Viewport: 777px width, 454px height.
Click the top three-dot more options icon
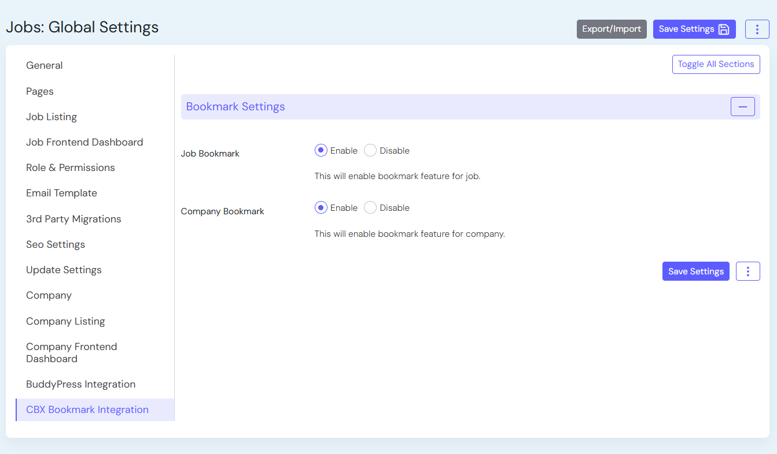point(757,29)
